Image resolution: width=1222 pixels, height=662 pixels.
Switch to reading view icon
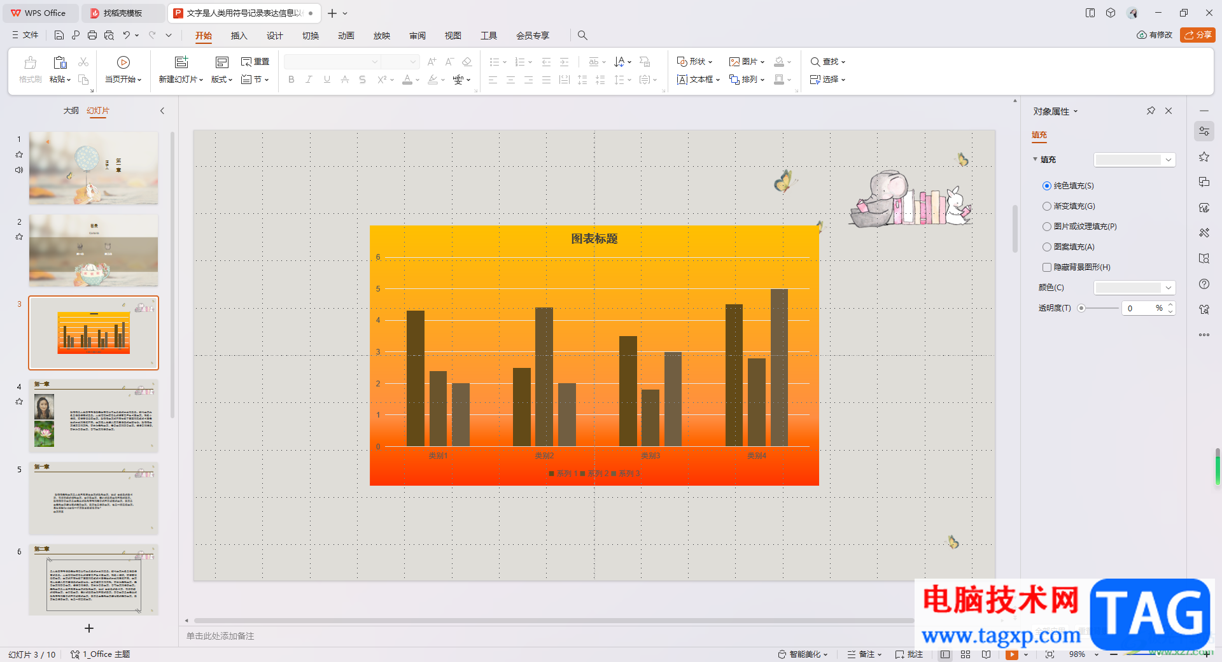pos(986,654)
